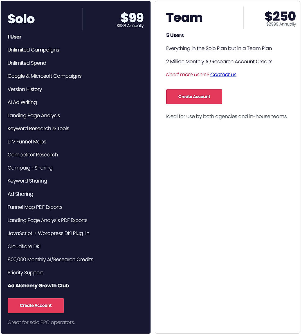Select the AI Ad Writing feature item
The height and width of the screenshot is (334, 301).
tap(22, 102)
